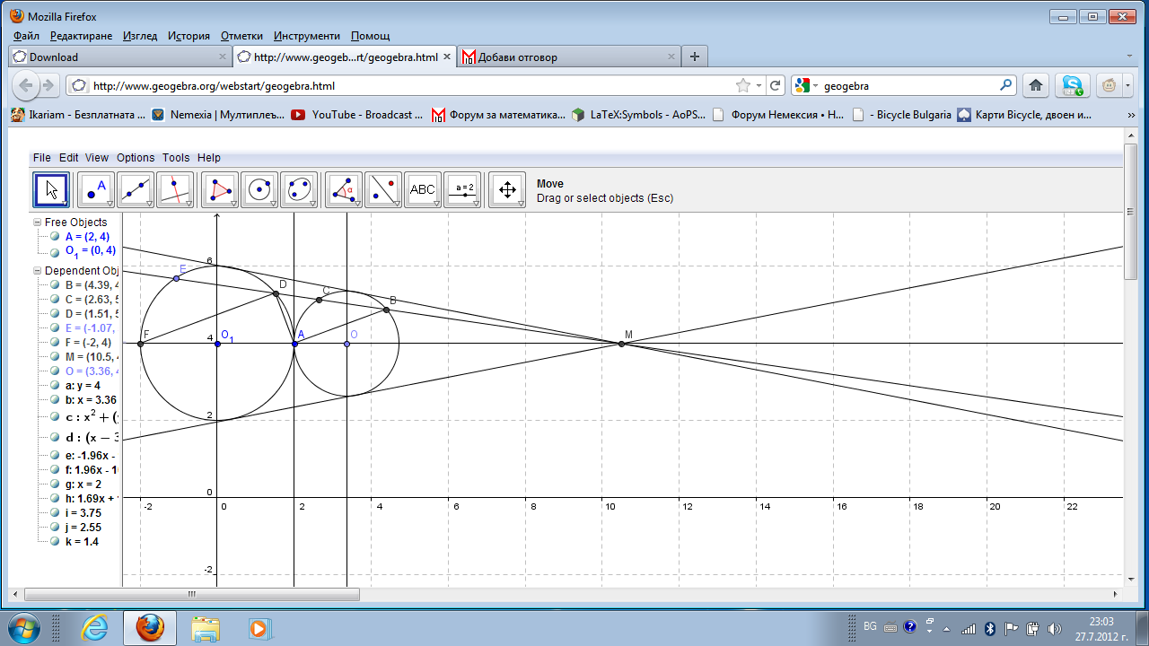This screenshot has height=646, width=1149.
Task: Activate the Polygon tool
Action: (219, 189)
